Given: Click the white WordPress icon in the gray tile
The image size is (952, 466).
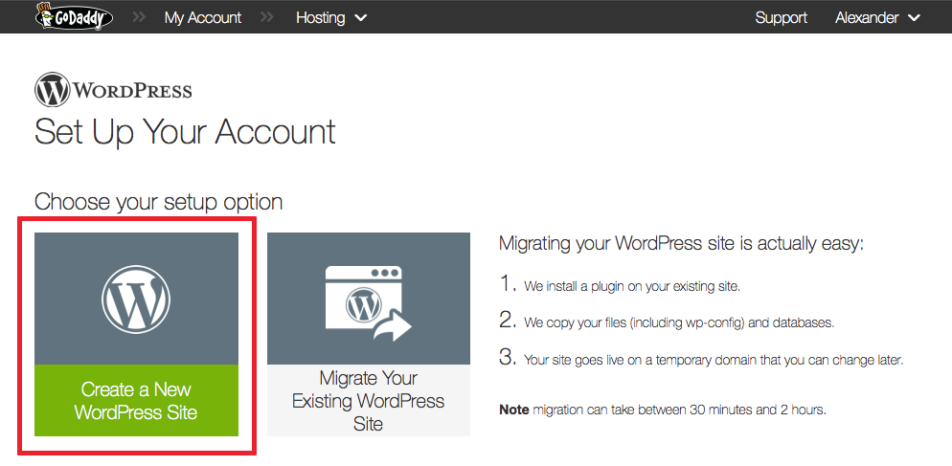Looking at the screenshot, I should tap(136, 298).
